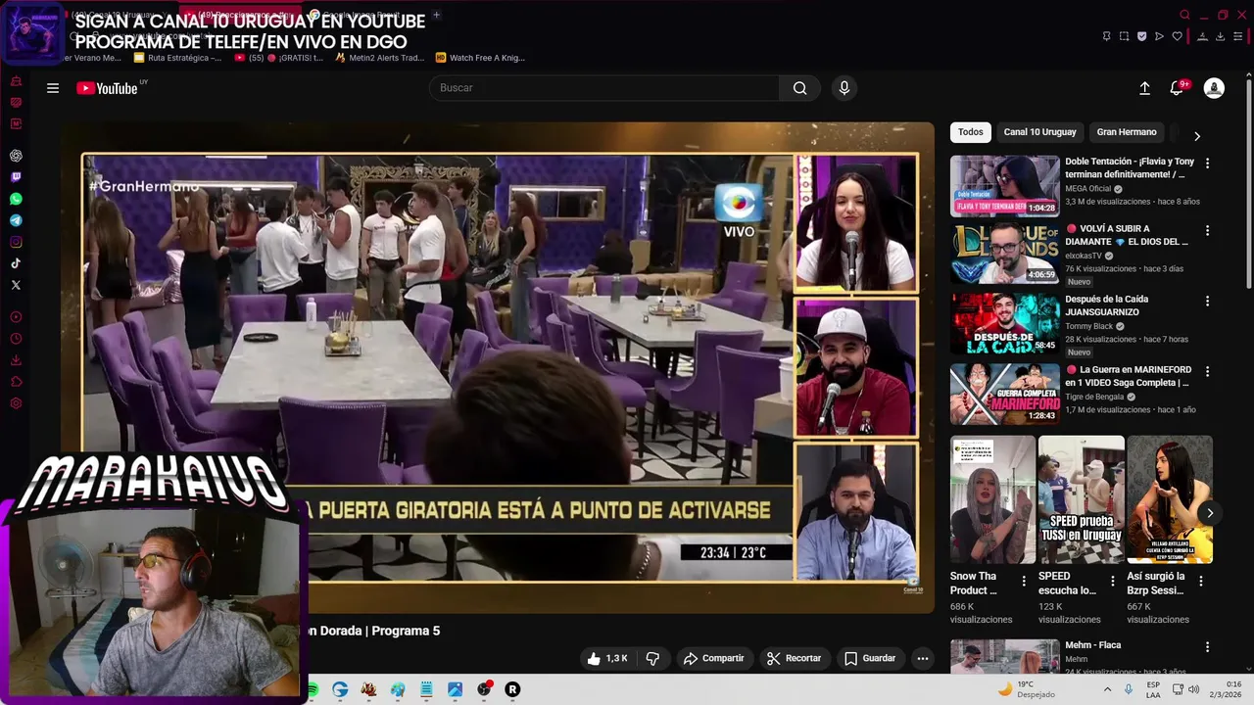The width and height of the screenshot is (1254, 705).
Task: Open options for Mehm - Flaca video
Action: (x=1207, y=647)
